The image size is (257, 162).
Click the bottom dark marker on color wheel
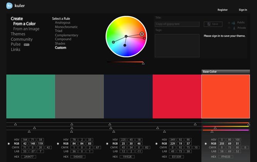125,45
